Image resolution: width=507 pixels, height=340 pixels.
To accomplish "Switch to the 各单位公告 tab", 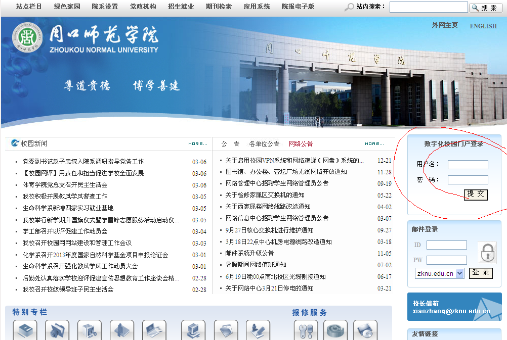I will tap(264, 144).
